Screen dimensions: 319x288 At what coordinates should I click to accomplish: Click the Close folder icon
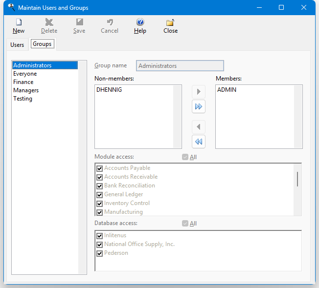[170, 22]
